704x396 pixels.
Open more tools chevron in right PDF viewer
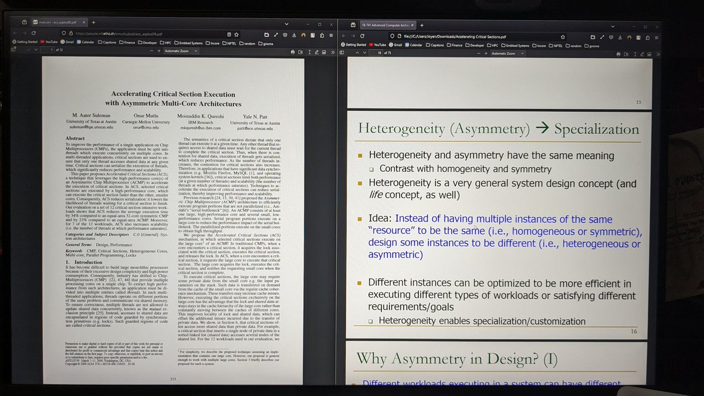click(658, 54)
